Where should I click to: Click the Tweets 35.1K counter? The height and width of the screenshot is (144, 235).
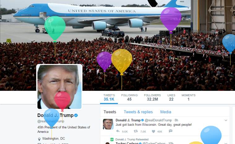point(109,97)
